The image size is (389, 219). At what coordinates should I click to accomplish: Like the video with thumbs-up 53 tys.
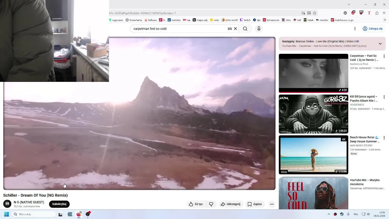pyautogui.click(x=196, y=204)
